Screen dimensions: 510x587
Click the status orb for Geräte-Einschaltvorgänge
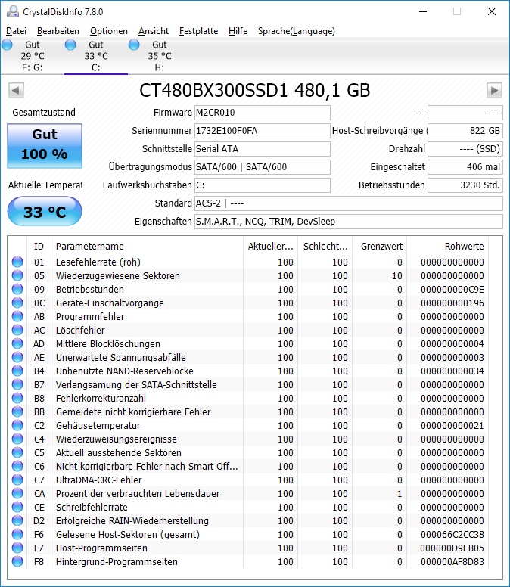[x=17, y=303]
